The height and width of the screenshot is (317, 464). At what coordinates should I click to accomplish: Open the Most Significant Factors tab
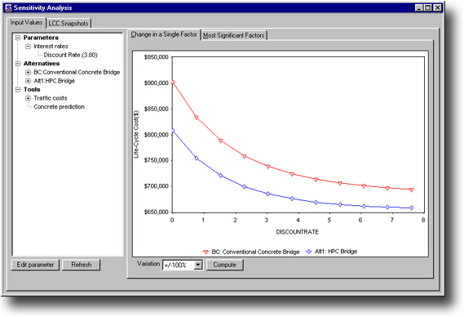pyautogui.click(x=233, y=35)
